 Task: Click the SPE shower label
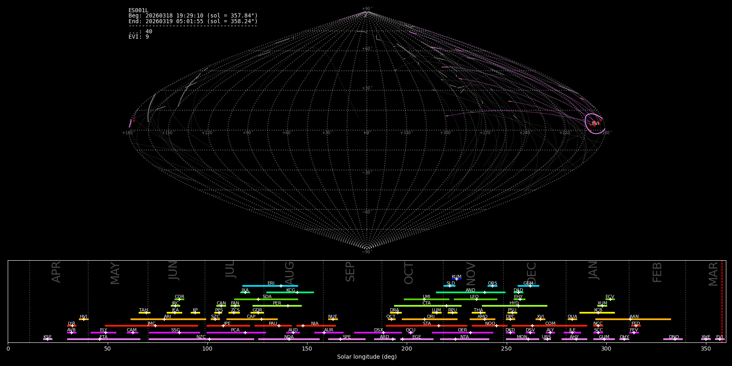(x=346, y=337)
